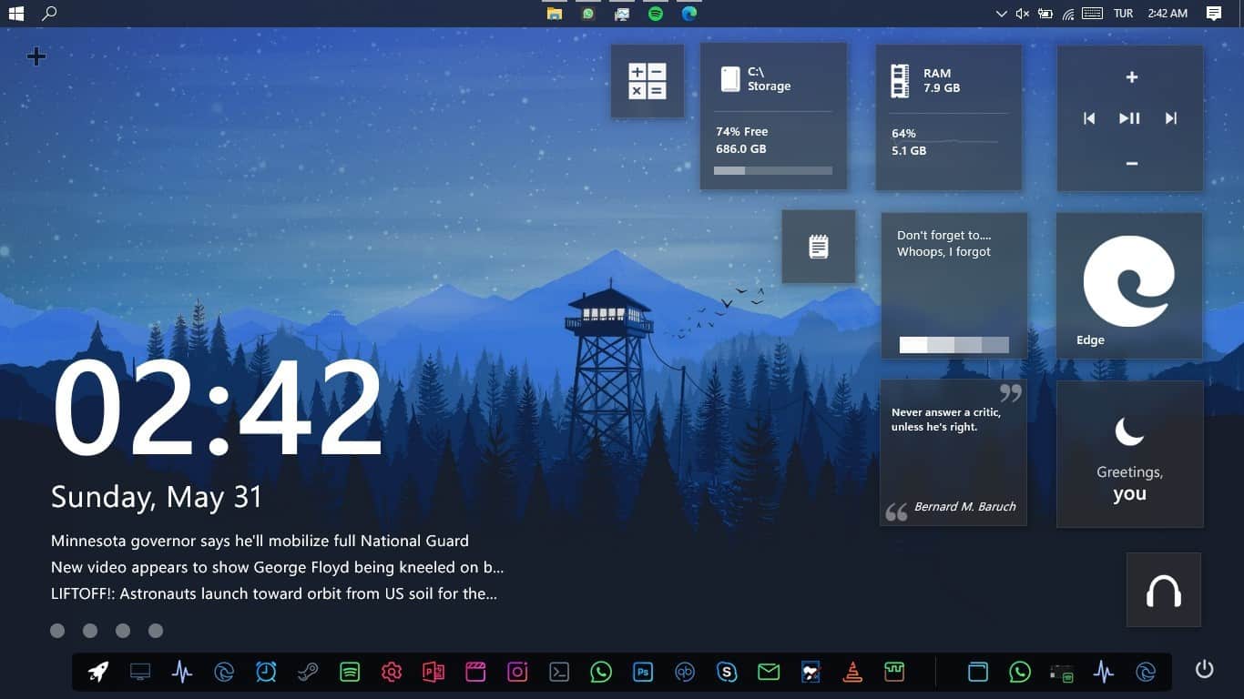Click the monitor icon in the dock

(140, 672)
